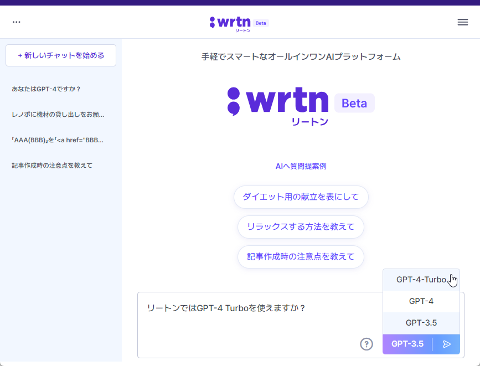Click the Beta badge in the header
The height and width of the screenshot is (366, 480).
[261, 23]
